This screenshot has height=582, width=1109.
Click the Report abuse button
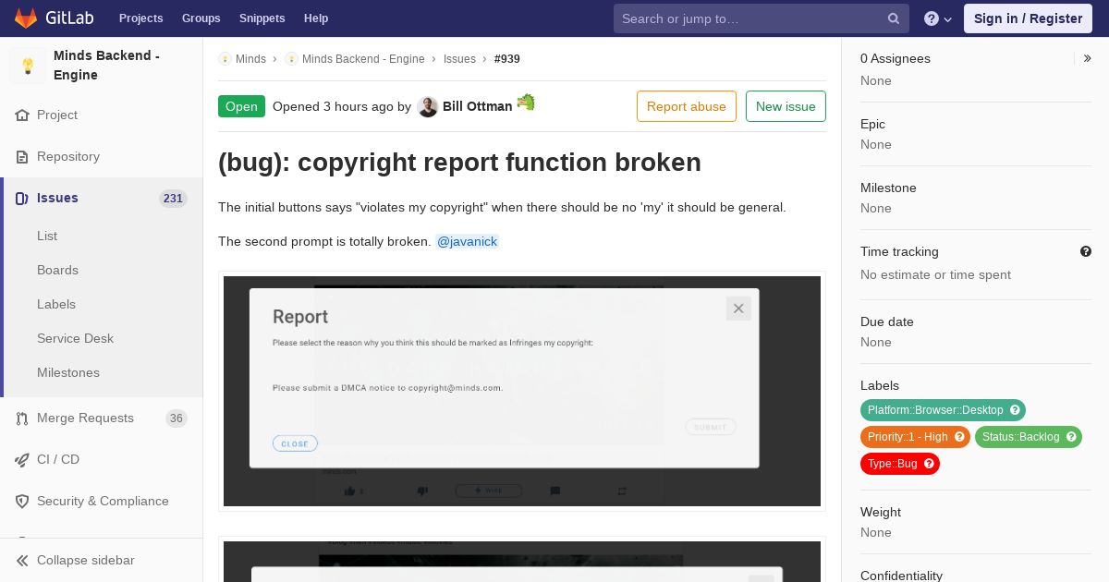click(x=687, y=106)
